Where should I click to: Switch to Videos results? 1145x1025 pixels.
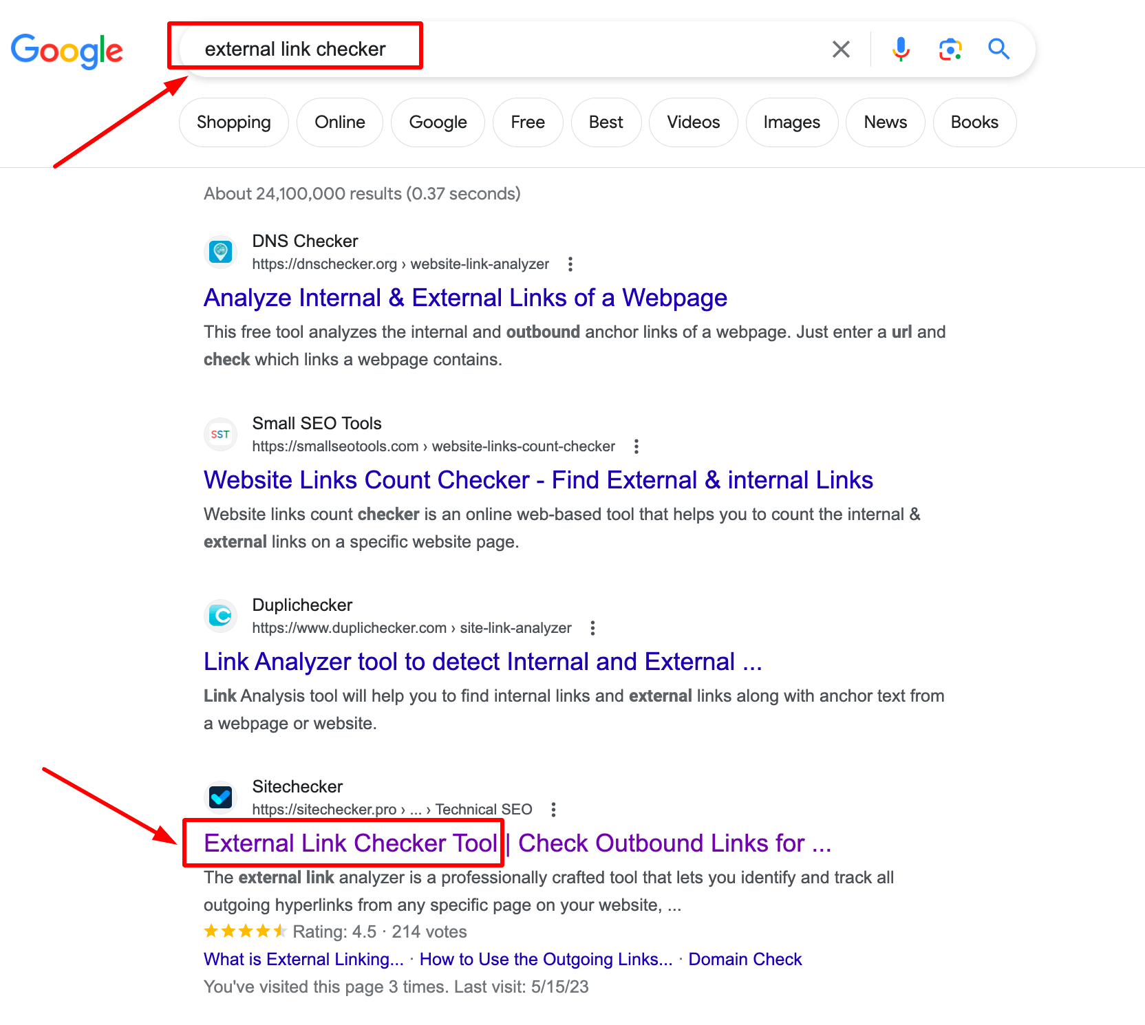694,122
